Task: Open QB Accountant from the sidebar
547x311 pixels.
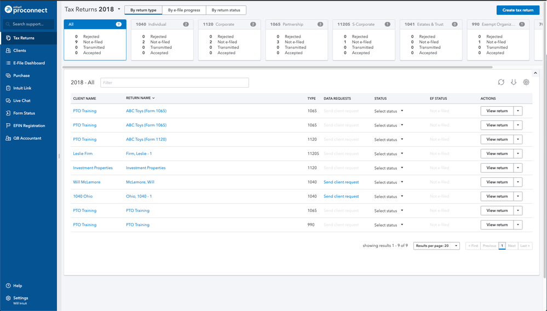Action: (x=27, y=139)
